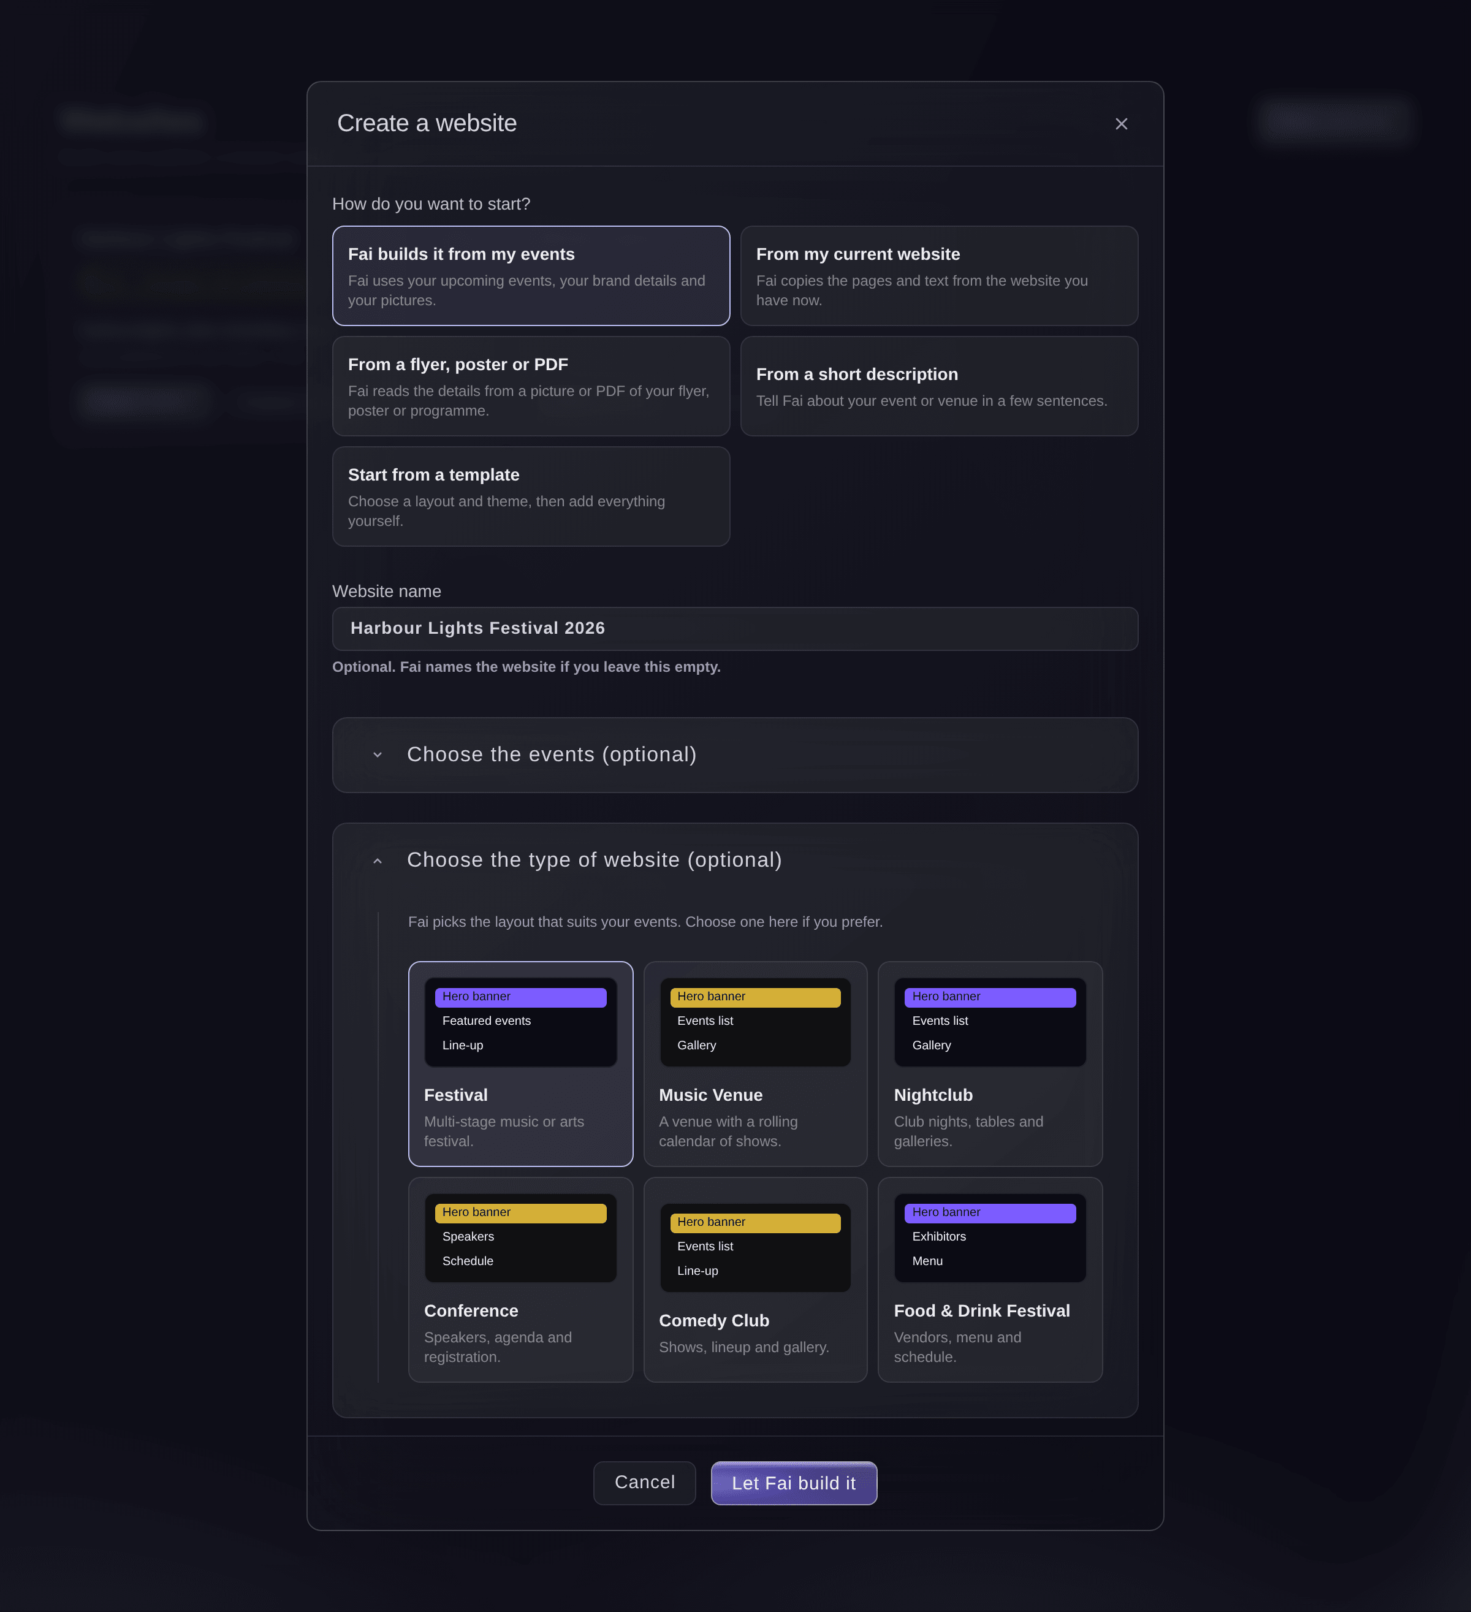The image size is (1471, 1612).
Task: Close the Create a website dialog
Action: point(1121,124)
